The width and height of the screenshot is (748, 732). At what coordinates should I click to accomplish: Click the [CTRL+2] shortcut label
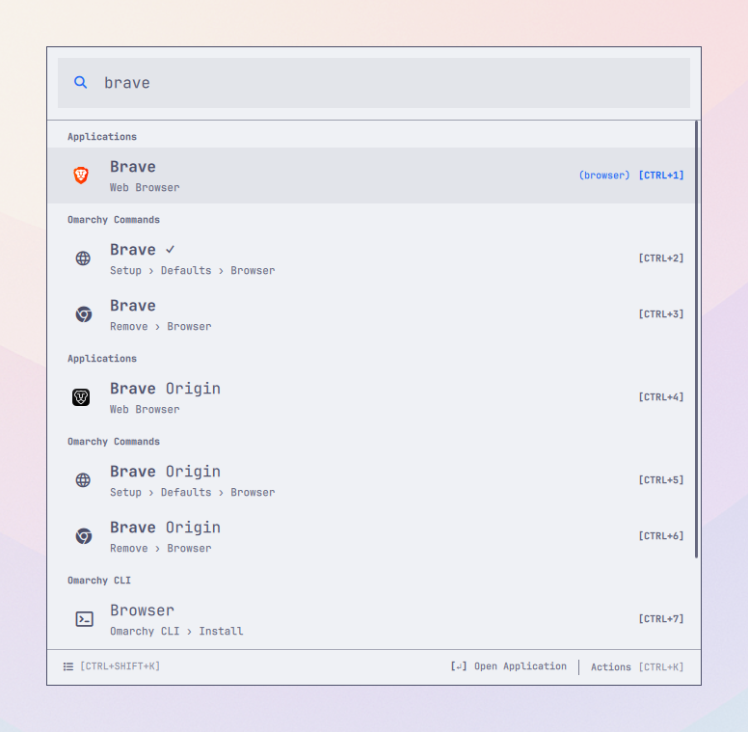(661, 258)
